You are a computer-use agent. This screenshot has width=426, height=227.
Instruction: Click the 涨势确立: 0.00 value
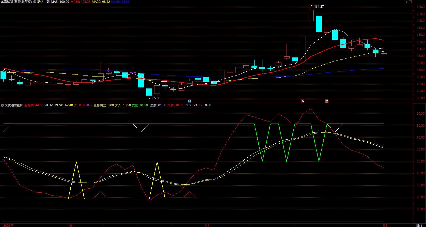pyautogui.click(x=104, y=105)
